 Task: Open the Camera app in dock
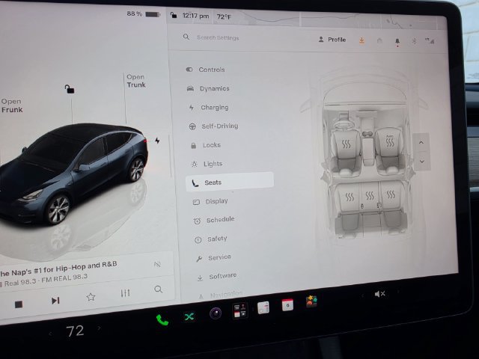pos(216,313)
